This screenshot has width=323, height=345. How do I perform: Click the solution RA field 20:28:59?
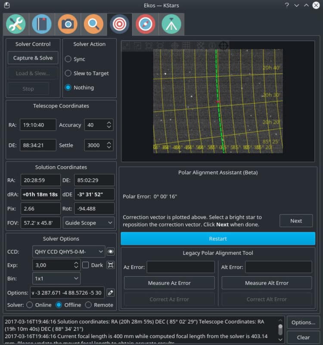point(40,180)
